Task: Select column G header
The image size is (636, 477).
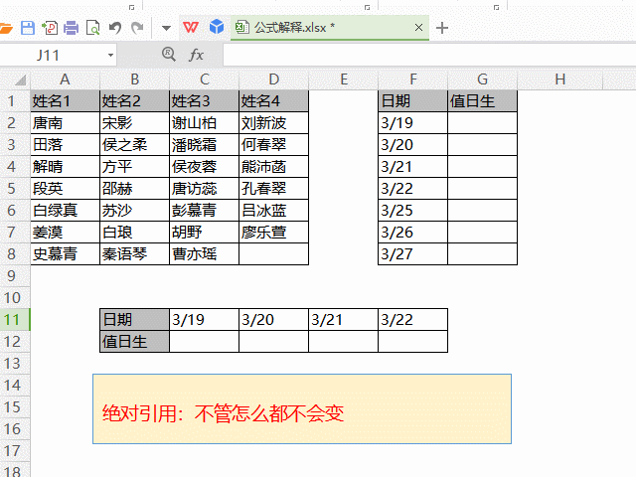Action: coord(482,79)
